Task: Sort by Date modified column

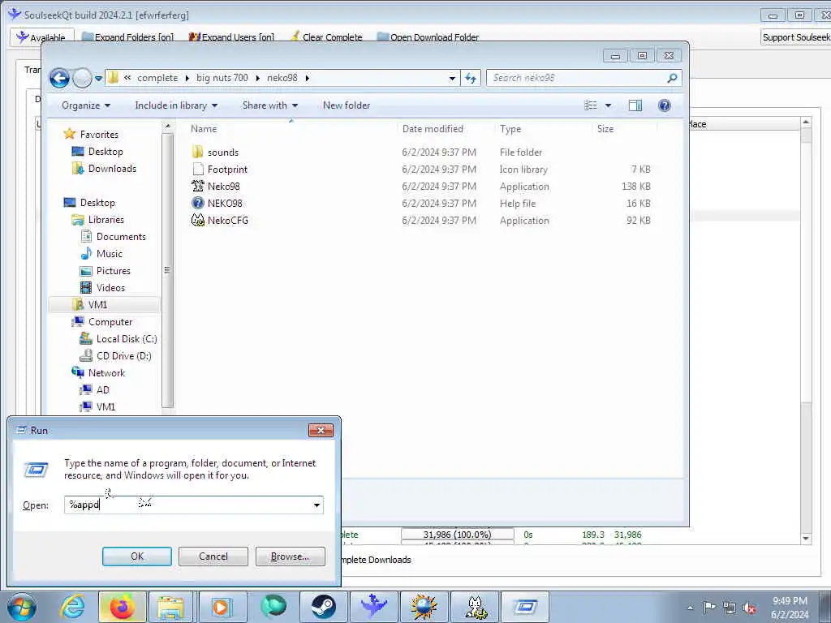Action: click(x=433, y=129)
